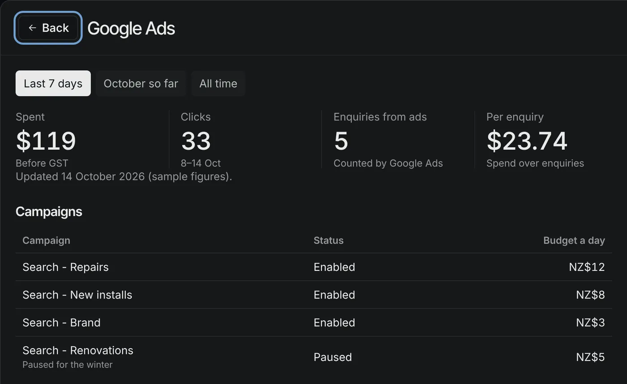The width and height of the screenshot is (627, 384).
Task: Click the Google Ads page title
Action: (131, 28)
